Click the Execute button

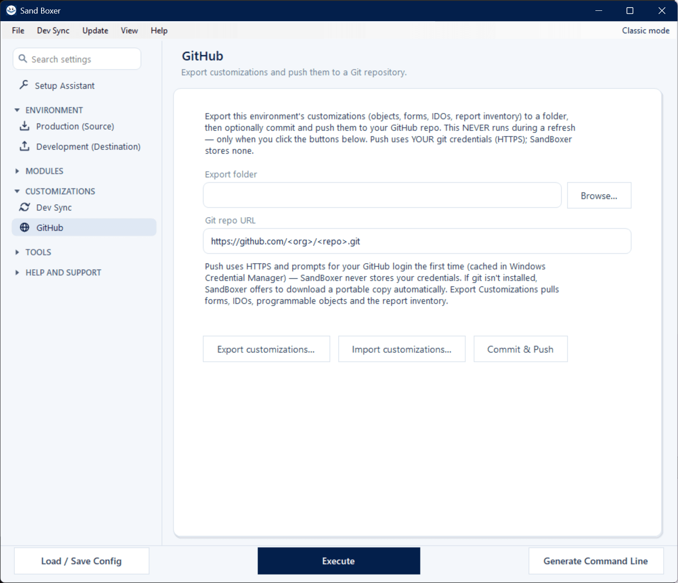coord(339,561)
